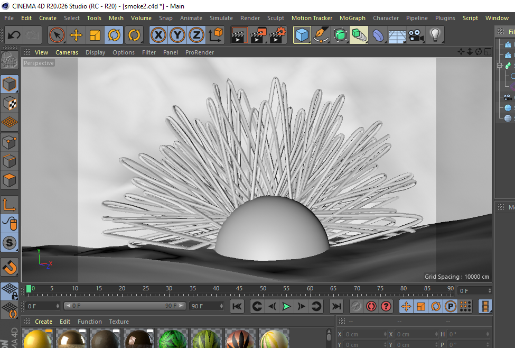515x348 pixels.
Task: Click Autokeying help question button
Action: pyautogui.click(x=386, y=307)
